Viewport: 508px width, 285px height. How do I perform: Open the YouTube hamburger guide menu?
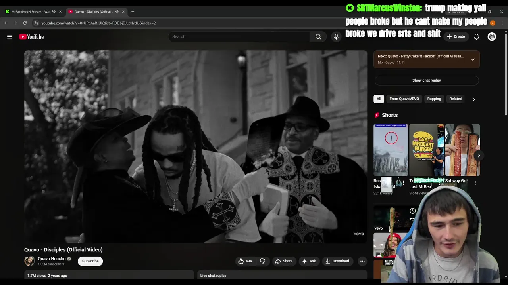point(10,37)
